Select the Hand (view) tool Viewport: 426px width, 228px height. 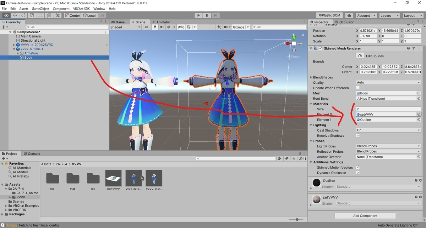click(6, 16)
